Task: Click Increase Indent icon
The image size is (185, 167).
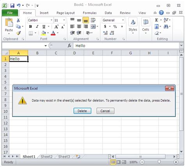Action: point(79,33)
